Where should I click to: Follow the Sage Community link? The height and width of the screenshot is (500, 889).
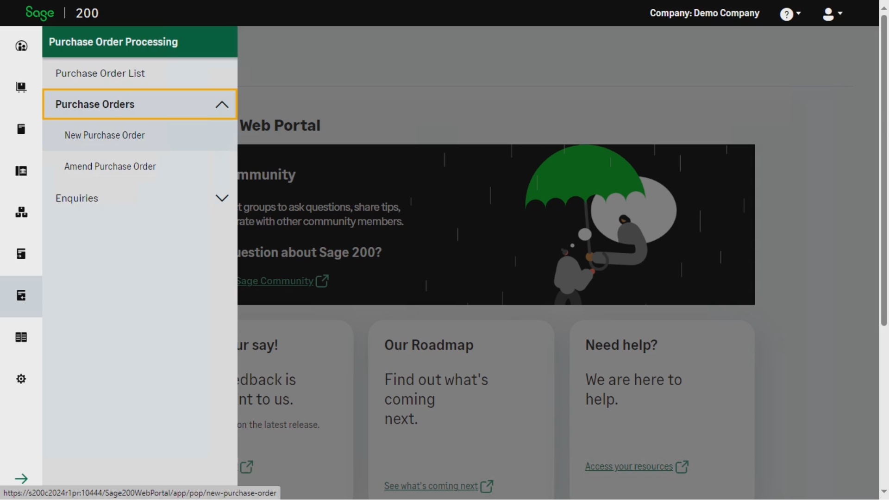tap(275, 281)
